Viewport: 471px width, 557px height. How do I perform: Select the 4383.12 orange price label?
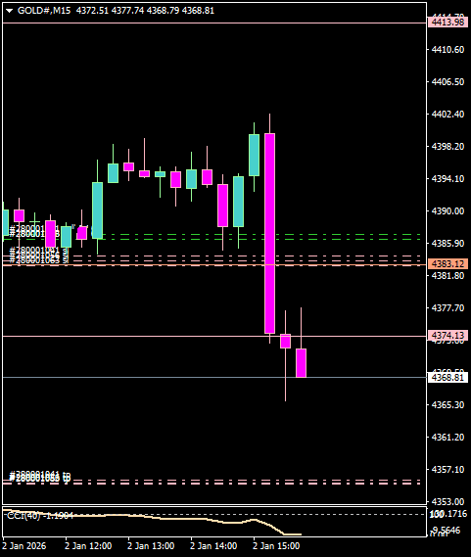point(448,264)
